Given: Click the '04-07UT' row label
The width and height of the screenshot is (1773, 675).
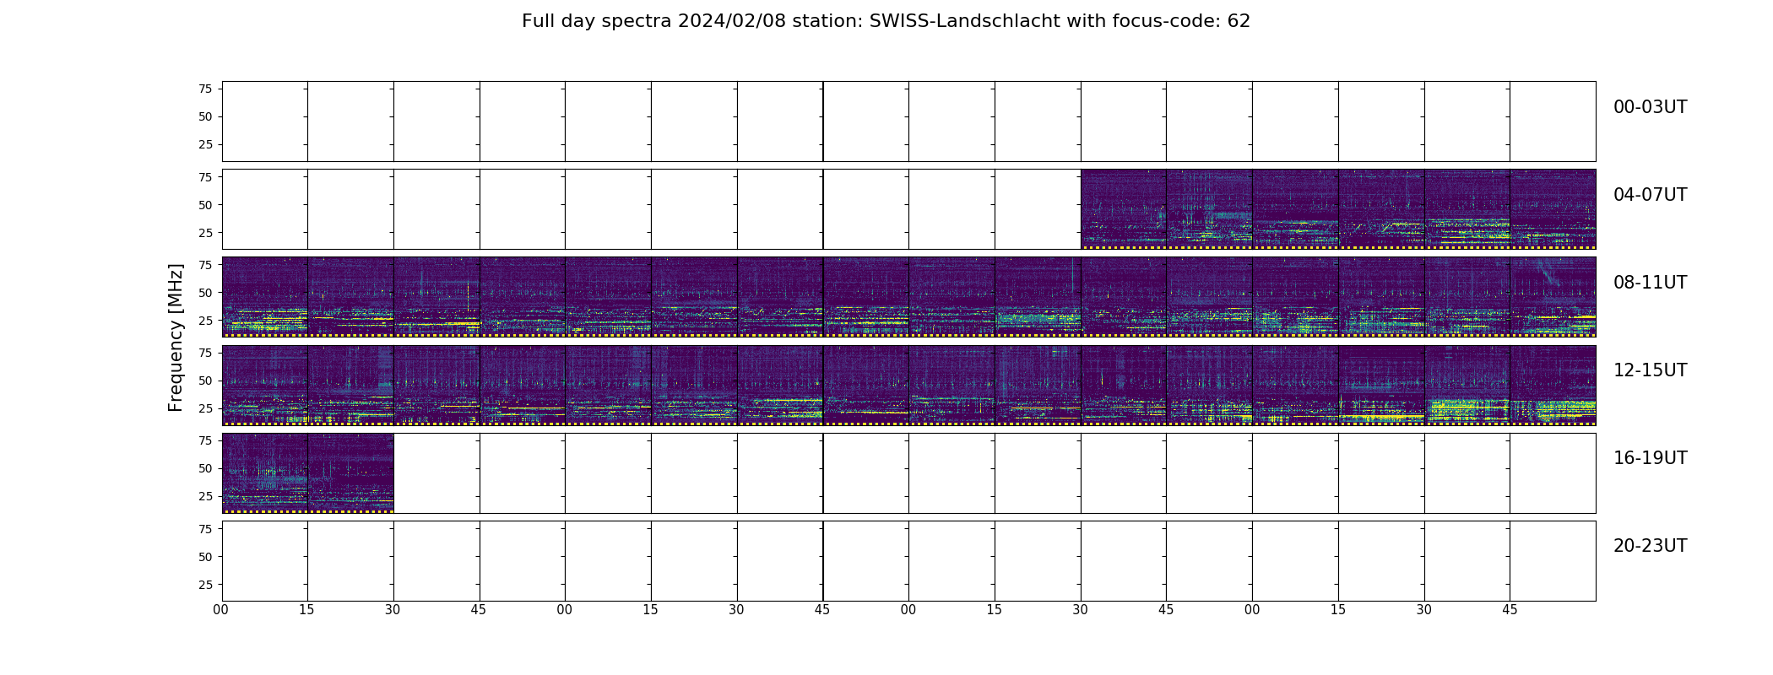Looking at the screenshot, I should [x=1650, y=195].
